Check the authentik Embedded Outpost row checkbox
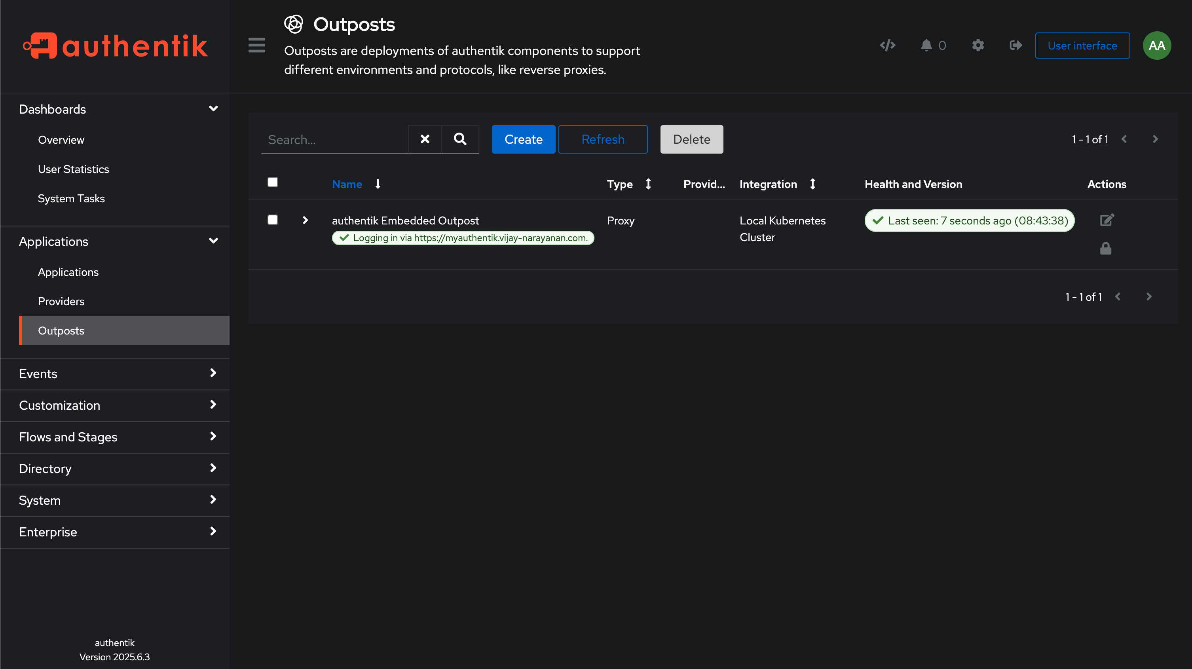The image size is (1192, 669). pos(273,220)
